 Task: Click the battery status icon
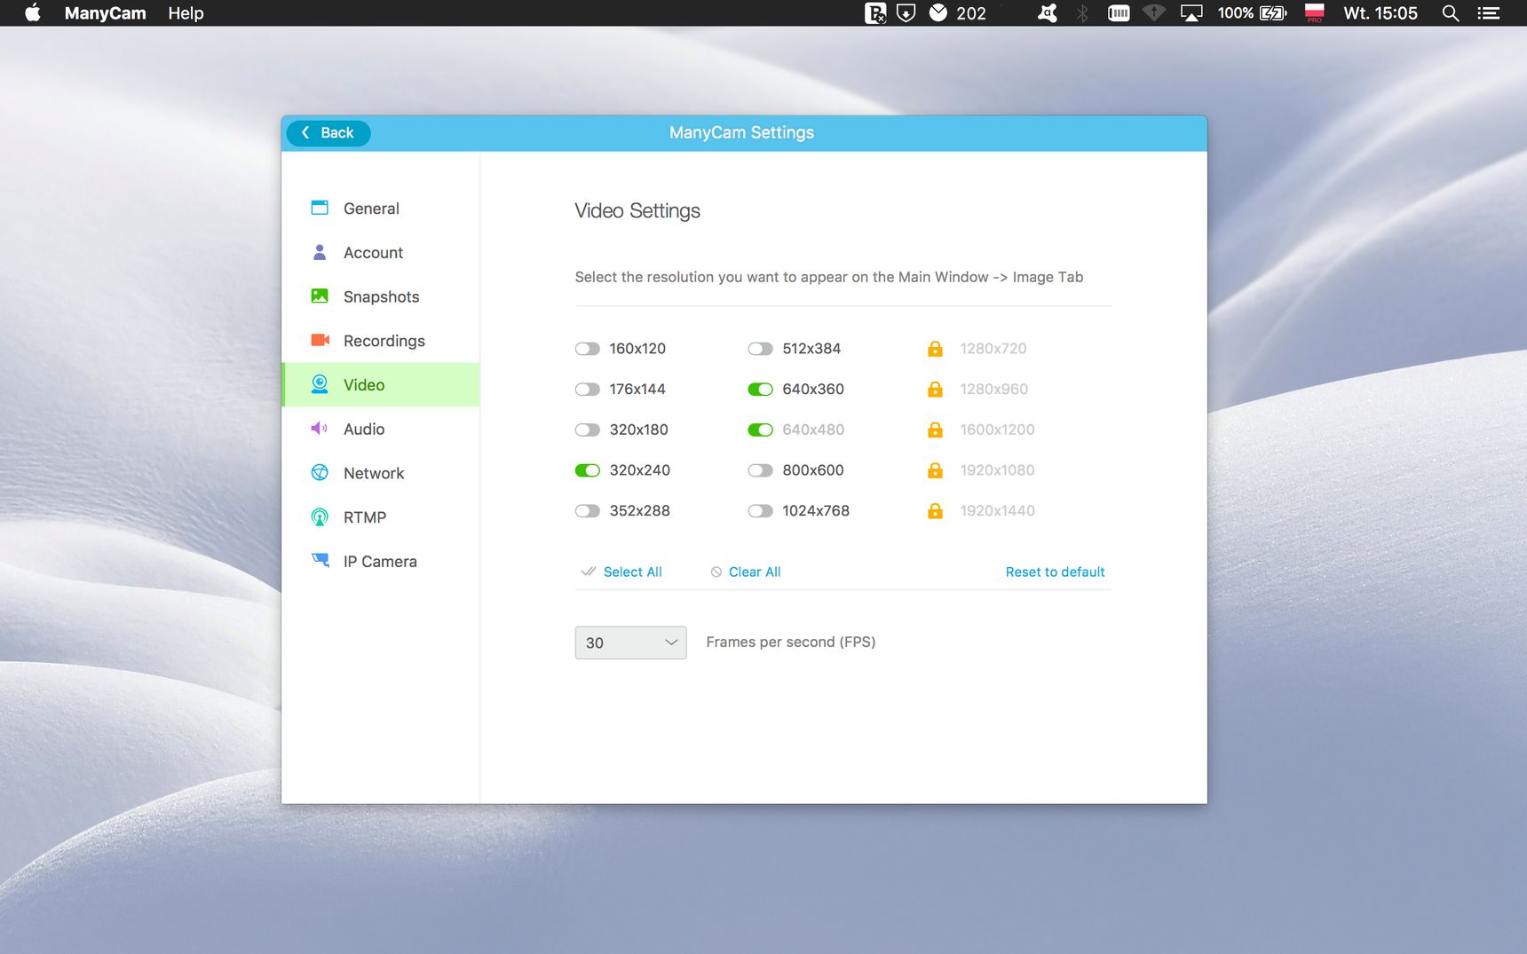1273,13
